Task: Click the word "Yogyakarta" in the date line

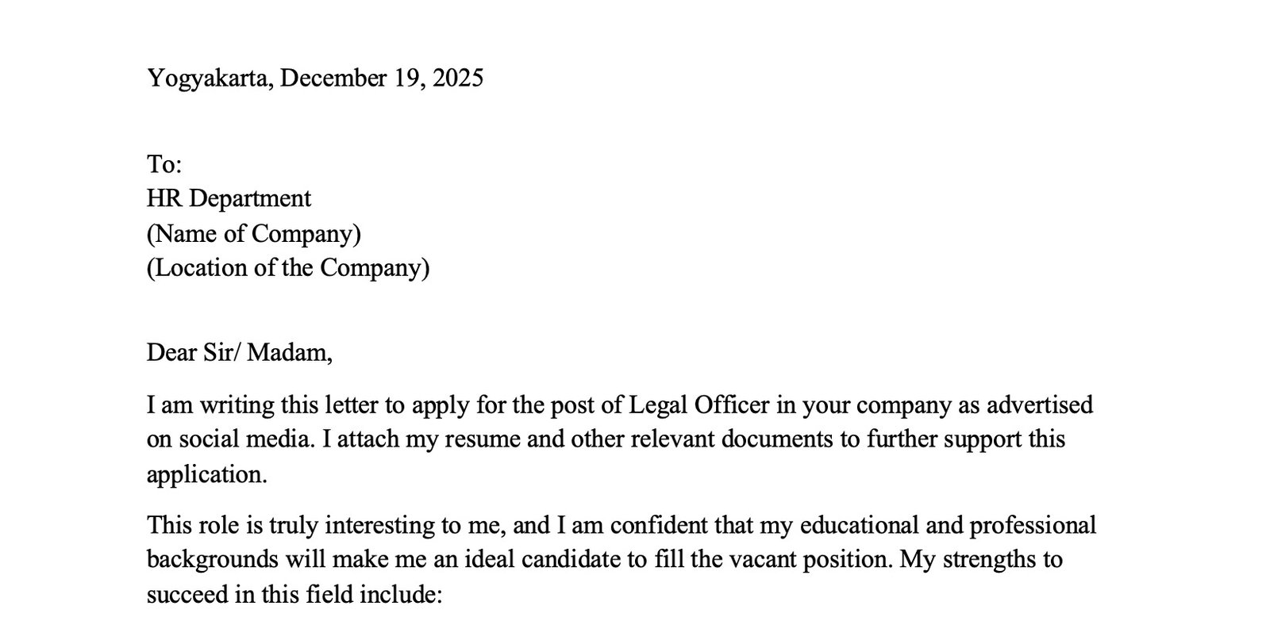Action: (x=208, y=78)
